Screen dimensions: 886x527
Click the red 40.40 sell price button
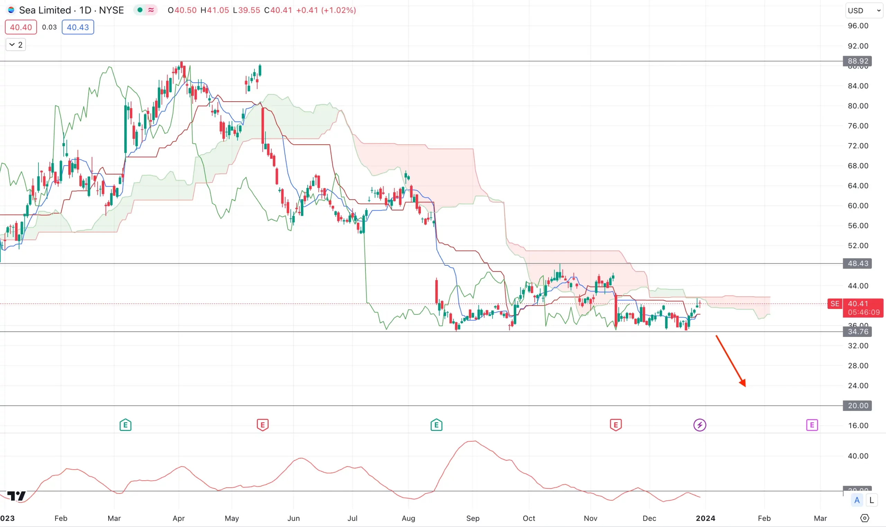21,27
